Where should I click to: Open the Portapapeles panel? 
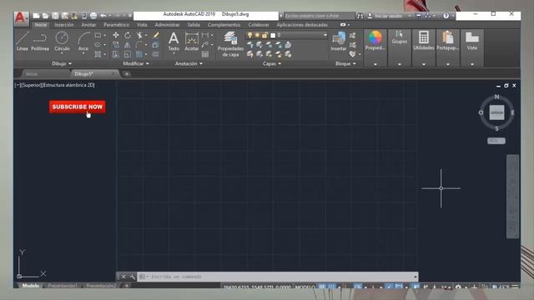tap(448, 41)
